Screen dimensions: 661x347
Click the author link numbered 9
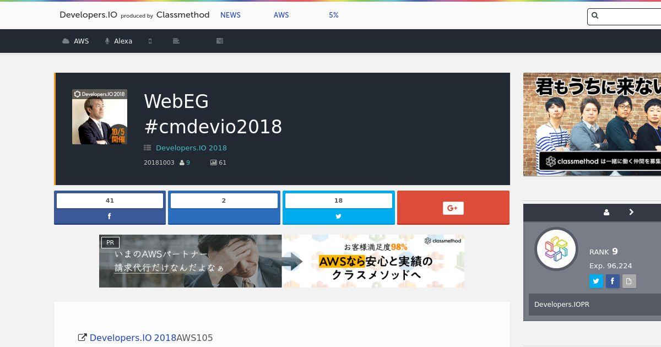188,162
